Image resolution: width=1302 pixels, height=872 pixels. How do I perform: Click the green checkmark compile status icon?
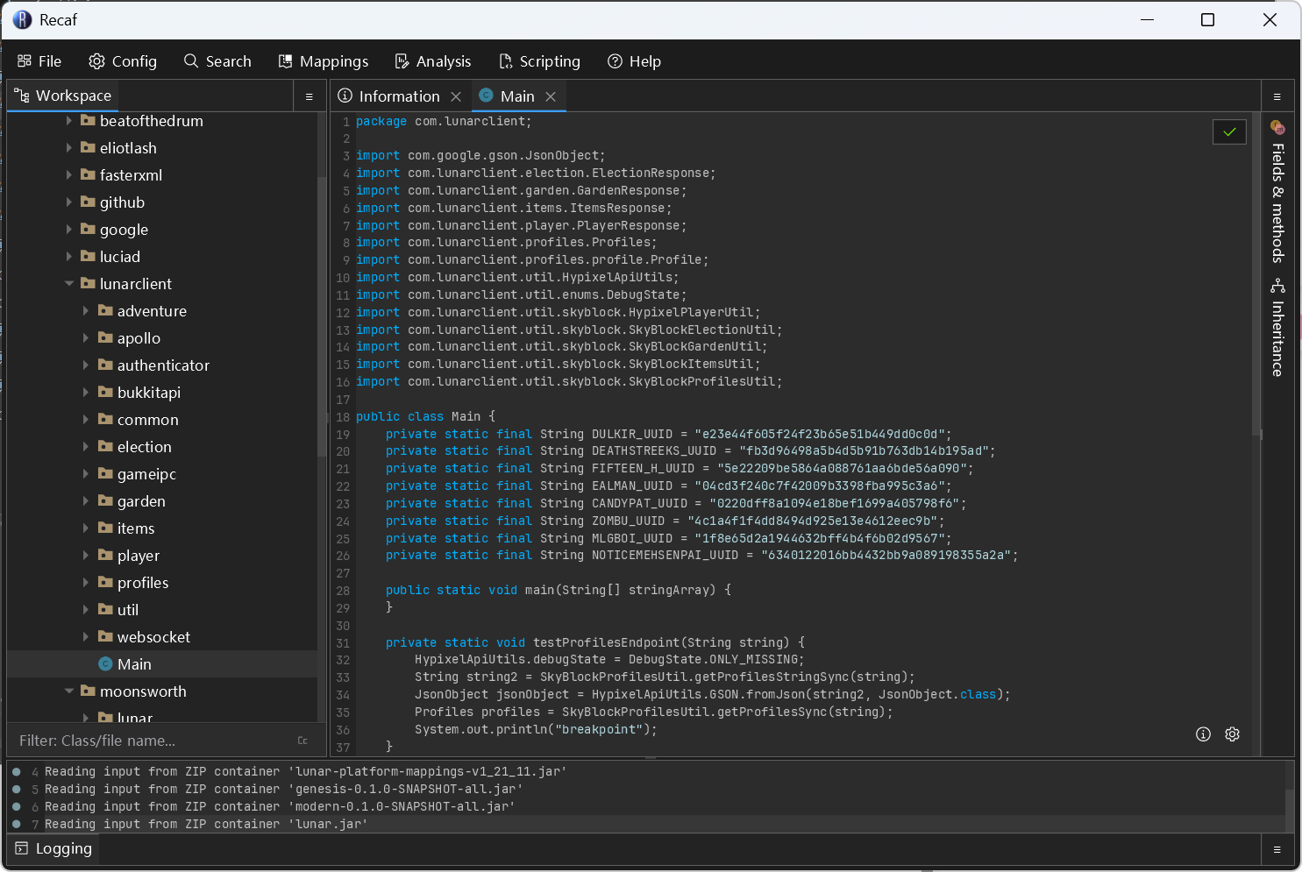point(1229,131)
